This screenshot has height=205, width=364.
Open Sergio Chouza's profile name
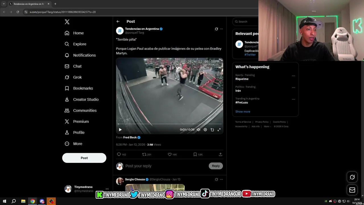(135, 179)
